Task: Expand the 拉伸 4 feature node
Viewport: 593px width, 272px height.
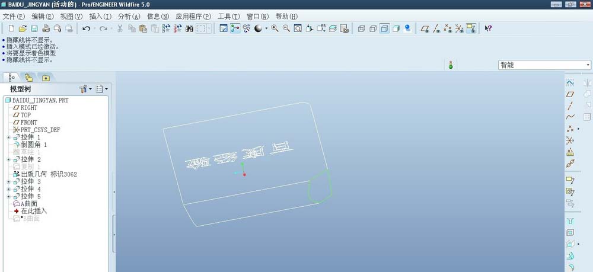Action: coord(9,189)
